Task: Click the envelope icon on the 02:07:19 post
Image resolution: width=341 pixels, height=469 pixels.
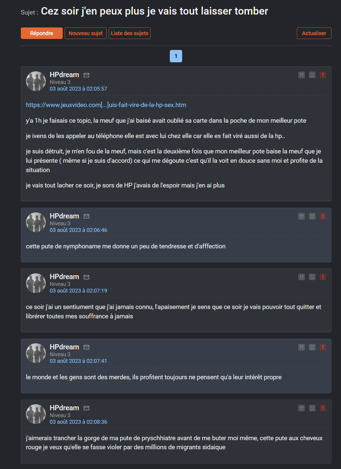Action: [x=87, y=277]
